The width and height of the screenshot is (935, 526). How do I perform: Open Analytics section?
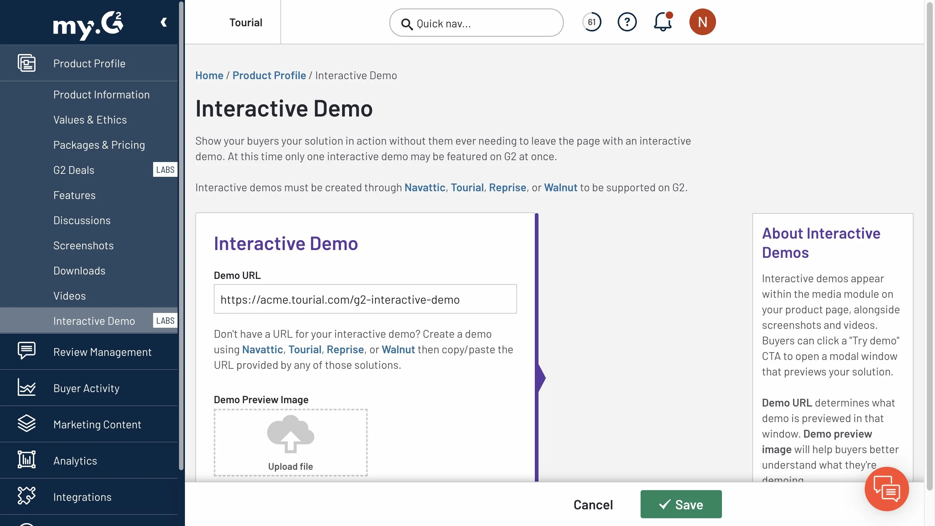pos(89,461)
